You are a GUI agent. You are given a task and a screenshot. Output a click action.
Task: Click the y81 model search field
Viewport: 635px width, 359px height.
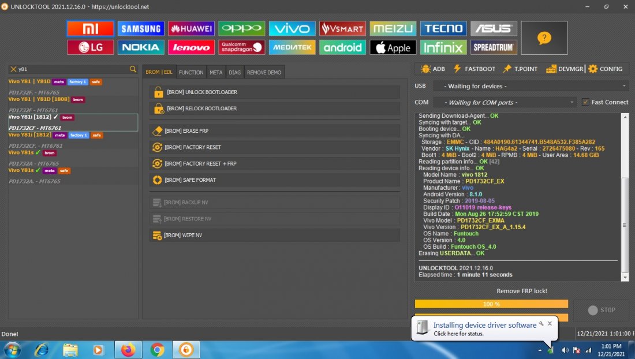pos(73,69)
